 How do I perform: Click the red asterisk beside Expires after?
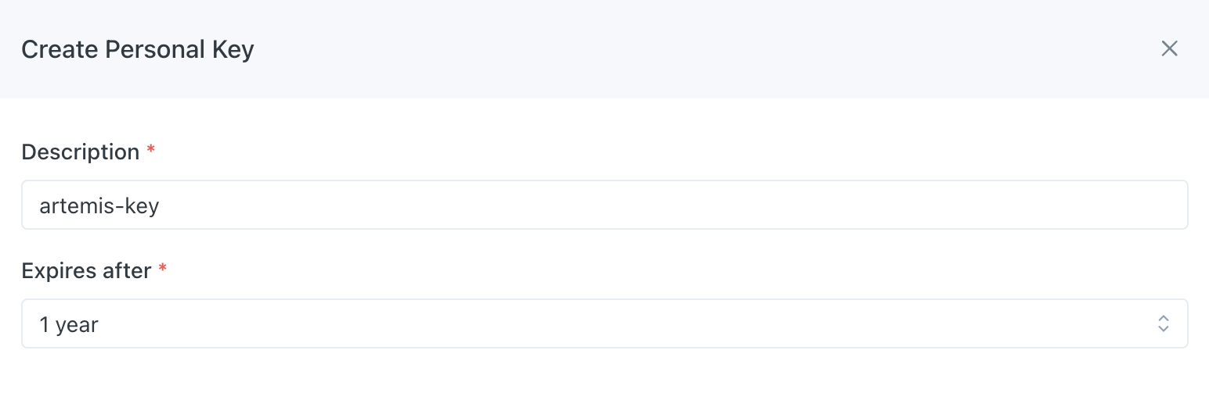click(x=163, y=269)
